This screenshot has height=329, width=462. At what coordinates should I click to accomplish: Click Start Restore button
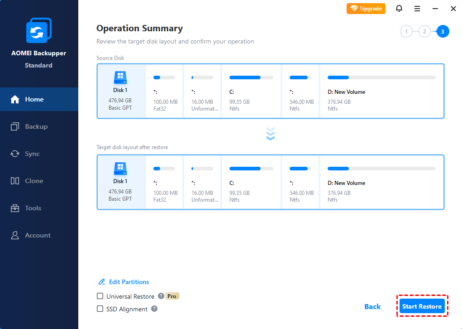pyautogui.click(x=422, y=306)
